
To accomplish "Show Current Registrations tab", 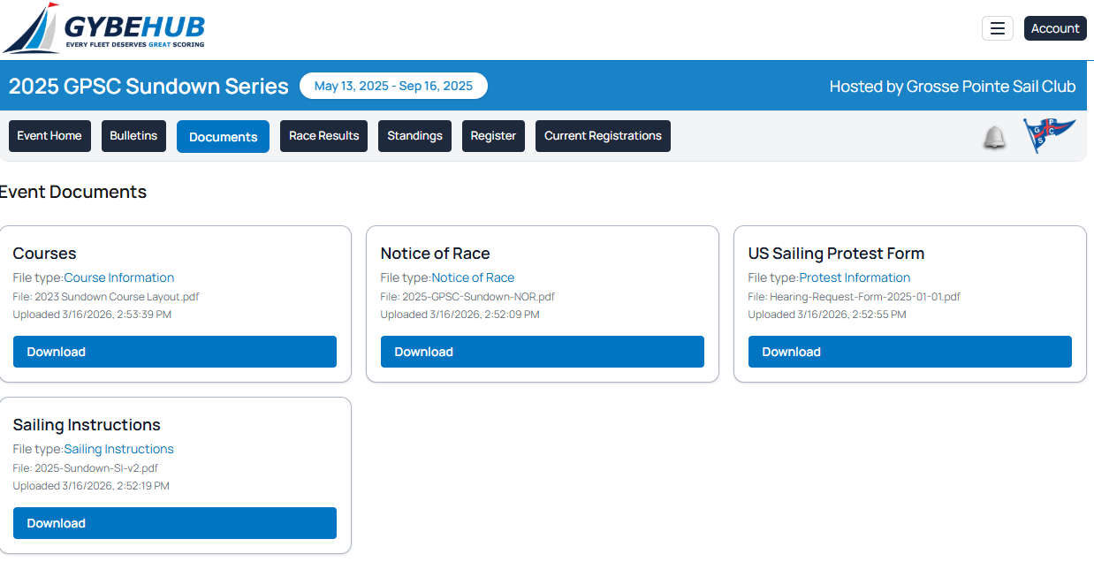I will [603, 136].
